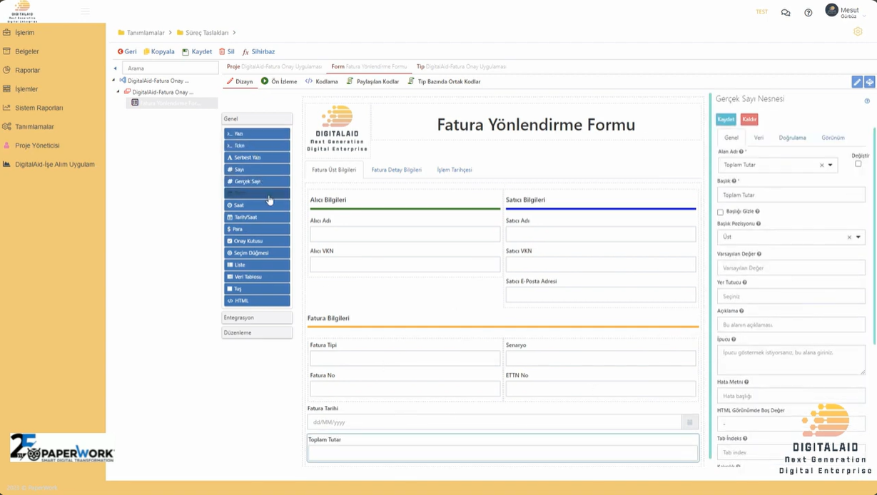Add the Onay Kutusu checkbox component
This screenshot has height=495, width=877.
coord(256,241)
